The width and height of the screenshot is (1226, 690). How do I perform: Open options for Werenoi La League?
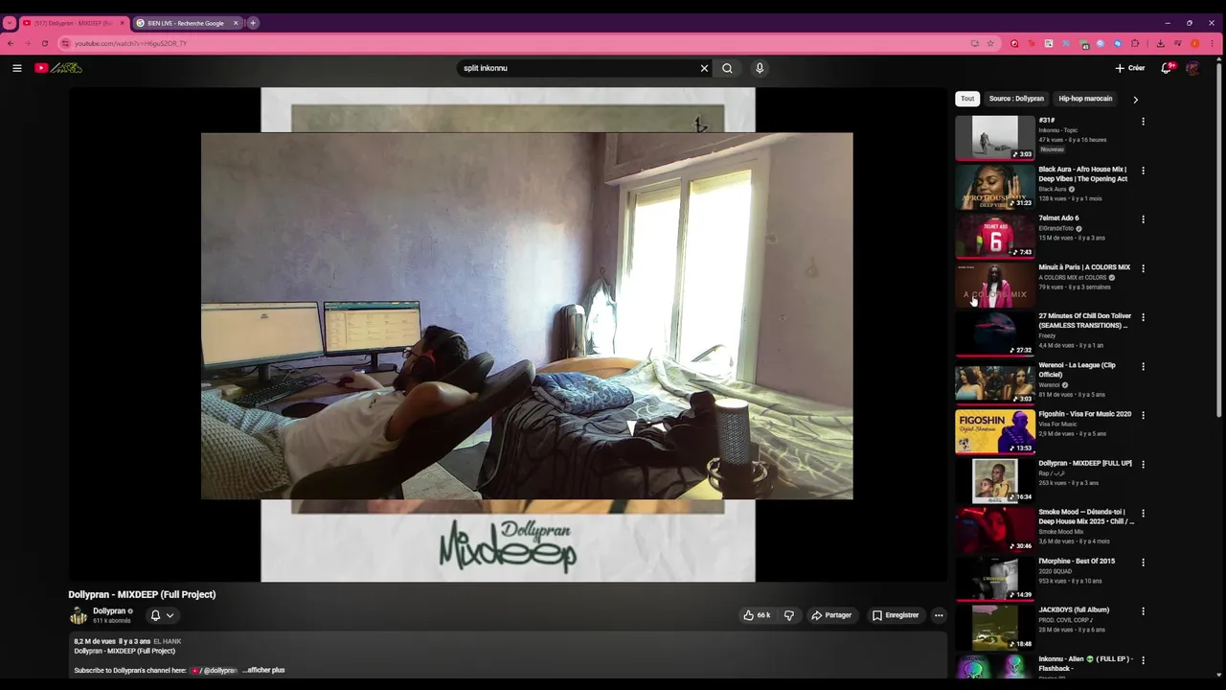1143,366
